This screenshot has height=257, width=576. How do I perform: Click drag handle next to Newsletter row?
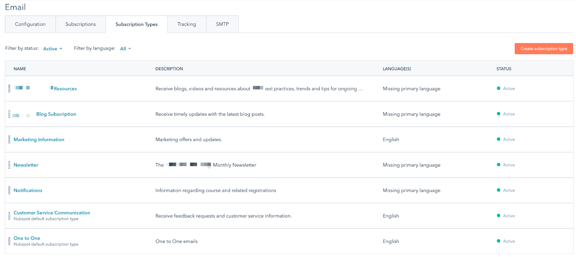[9, 165]
